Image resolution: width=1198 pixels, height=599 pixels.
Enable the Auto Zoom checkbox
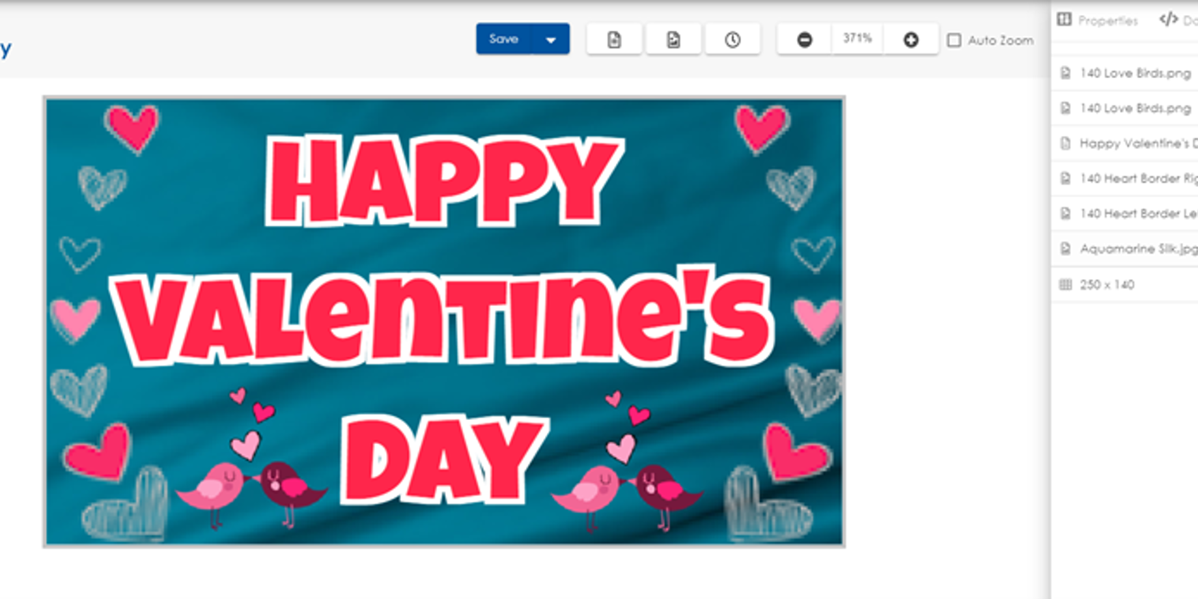coord(954,40)
